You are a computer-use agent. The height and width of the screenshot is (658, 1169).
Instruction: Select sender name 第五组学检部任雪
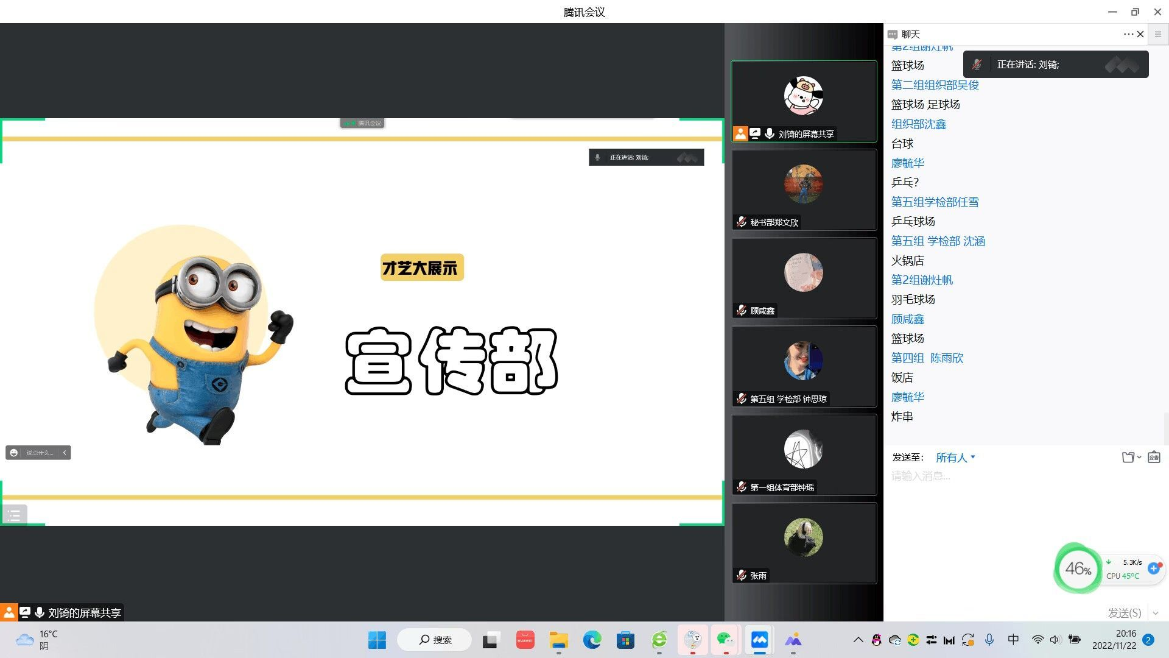935,202
